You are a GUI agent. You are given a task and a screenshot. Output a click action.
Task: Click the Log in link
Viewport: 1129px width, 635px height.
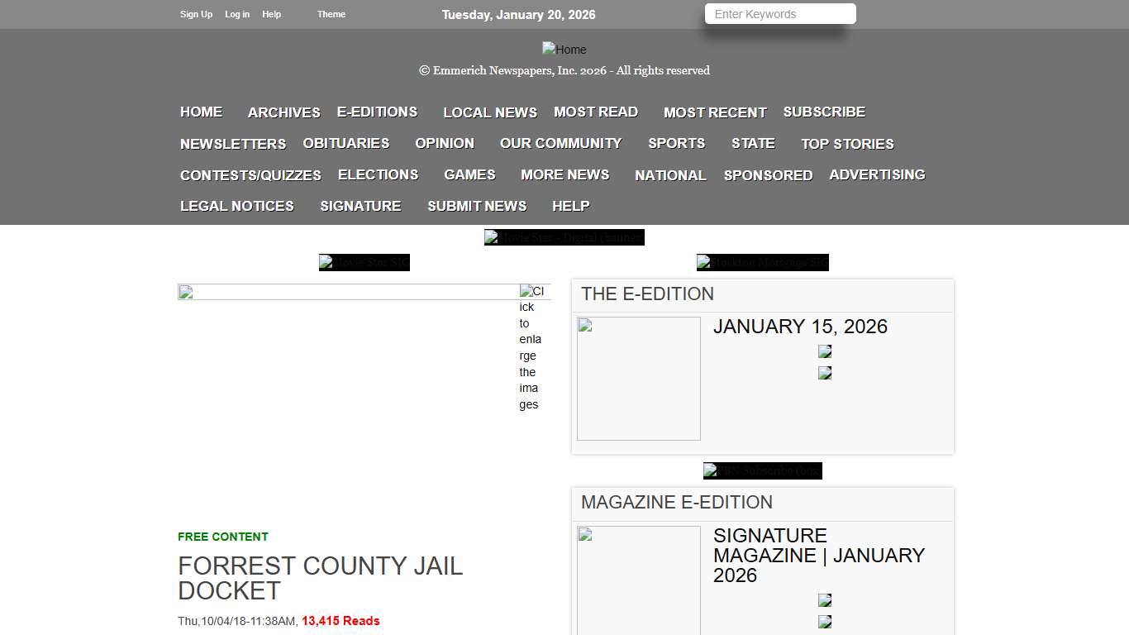coord(237,14)
